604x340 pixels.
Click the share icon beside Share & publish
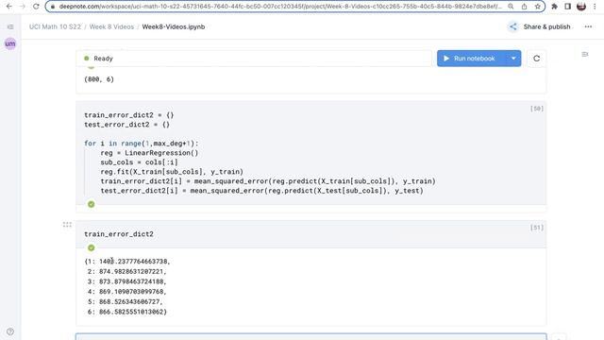coord(513,27)
